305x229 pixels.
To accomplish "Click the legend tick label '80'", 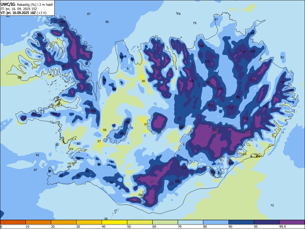I will point(205,227).
